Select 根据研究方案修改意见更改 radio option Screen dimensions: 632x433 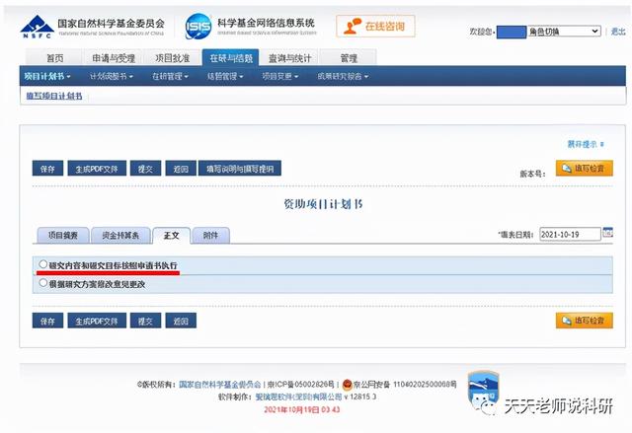pos(43,283)
